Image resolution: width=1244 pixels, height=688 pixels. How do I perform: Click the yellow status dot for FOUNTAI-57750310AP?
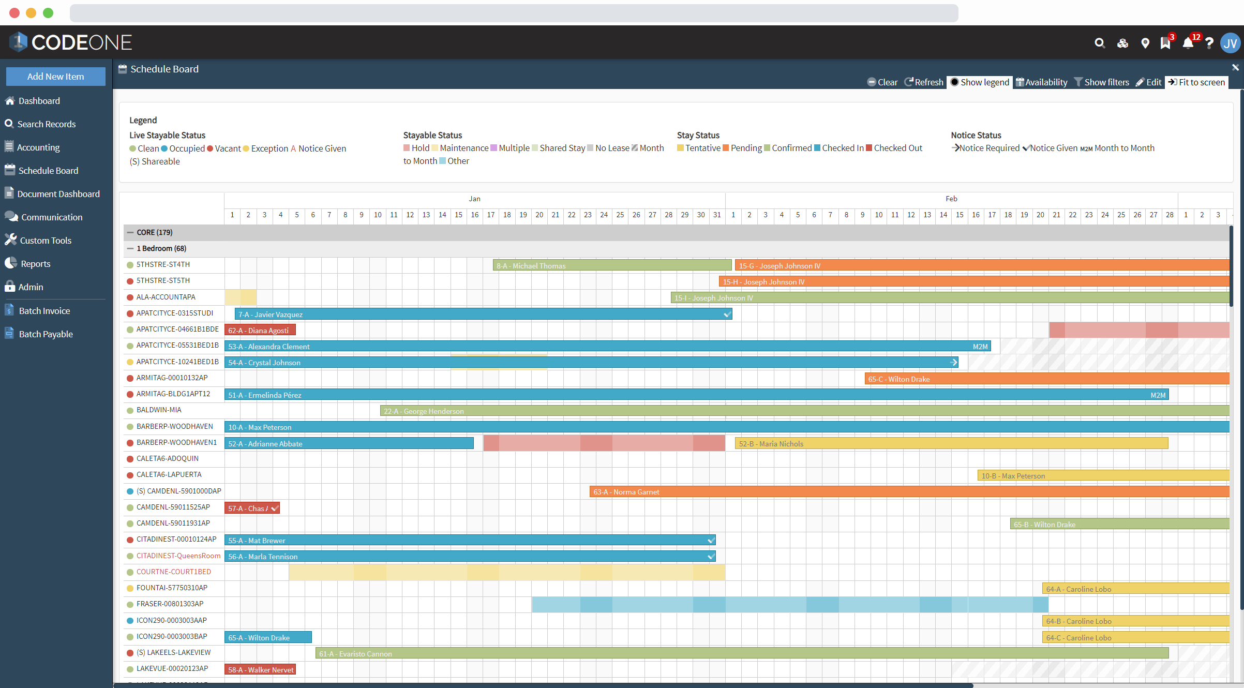[130, 589]
